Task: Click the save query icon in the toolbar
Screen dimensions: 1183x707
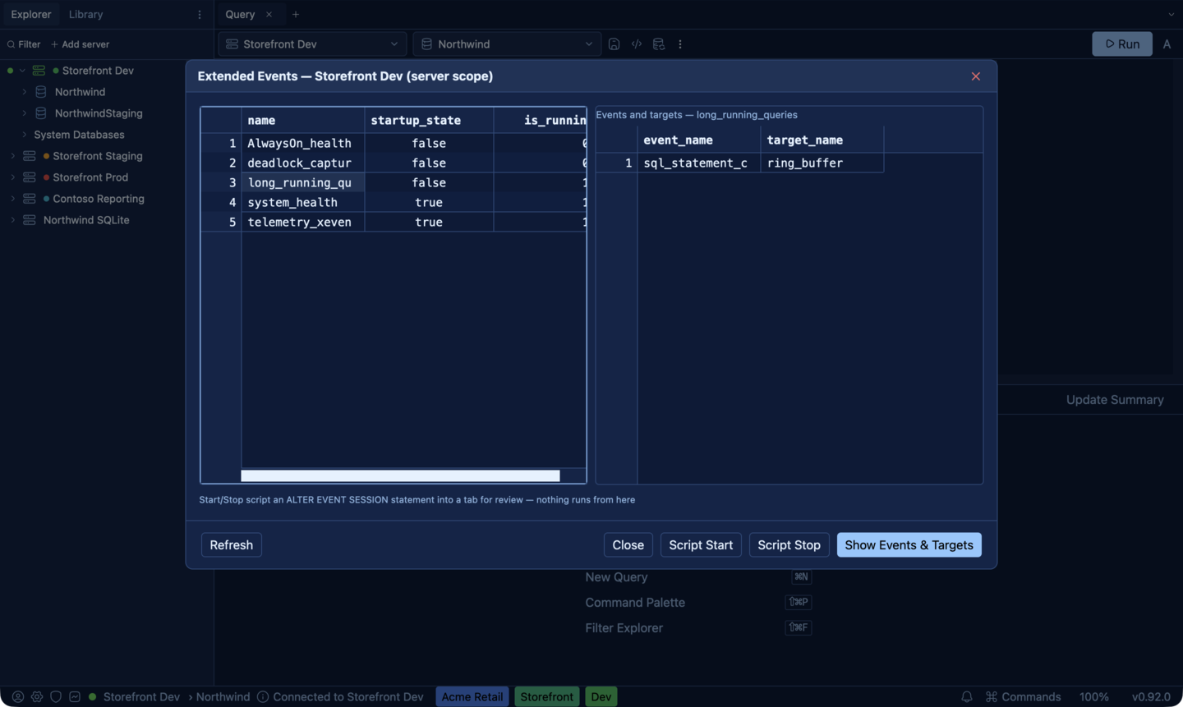Action: coord(614,44)
